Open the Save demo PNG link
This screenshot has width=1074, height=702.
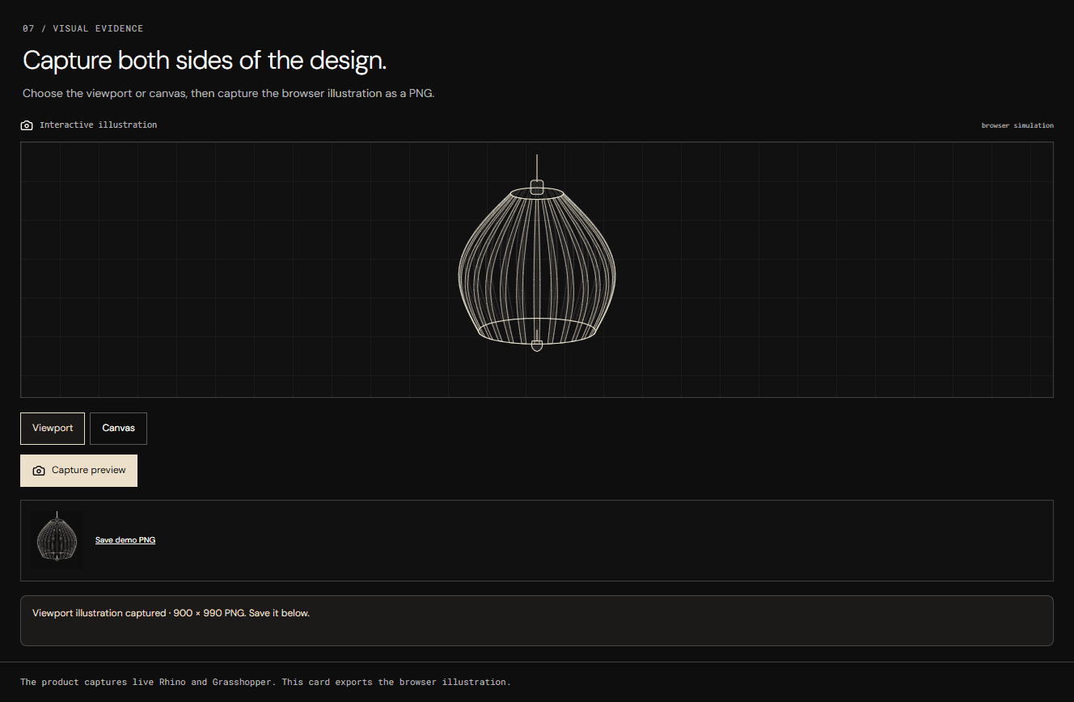point(125,540)
